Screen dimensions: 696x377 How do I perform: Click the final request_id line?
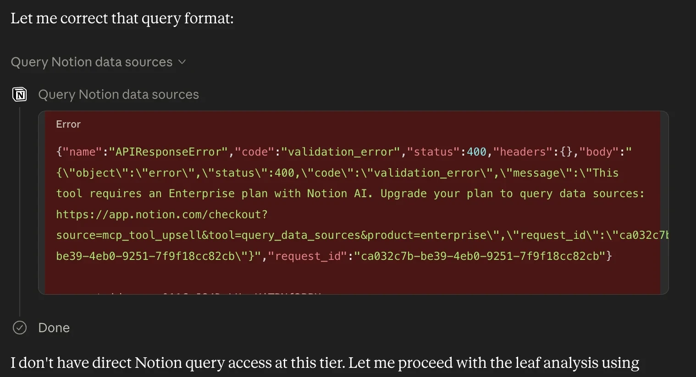pyautogui.click(x=334, y=256)
